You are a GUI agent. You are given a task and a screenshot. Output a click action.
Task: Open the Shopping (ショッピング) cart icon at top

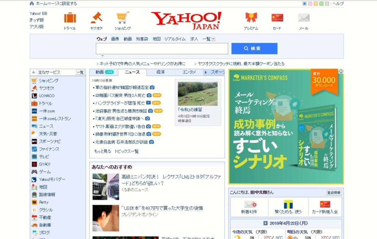click(x=123, y=18)
